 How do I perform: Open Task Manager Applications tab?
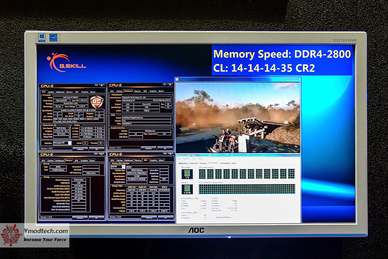coord(183,163)
